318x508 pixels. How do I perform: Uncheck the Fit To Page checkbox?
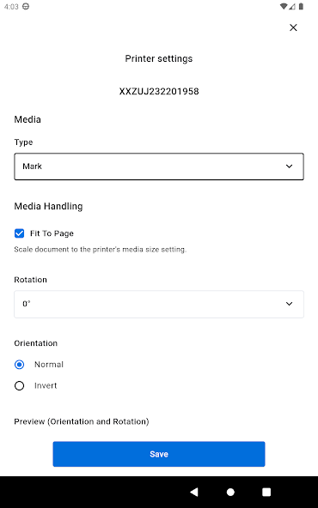point(19,233)
